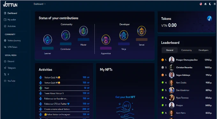Click the Get your first NFT link
This screenshot has width=217, height=119.
coord(125,97)
